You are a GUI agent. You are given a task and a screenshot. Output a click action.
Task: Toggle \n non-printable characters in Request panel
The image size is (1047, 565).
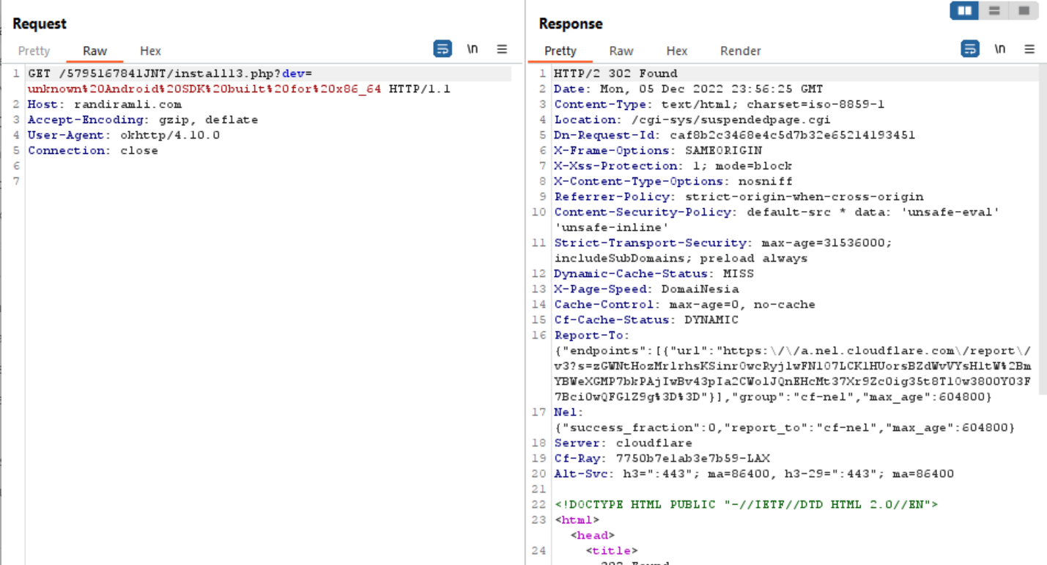pos(473,49)
